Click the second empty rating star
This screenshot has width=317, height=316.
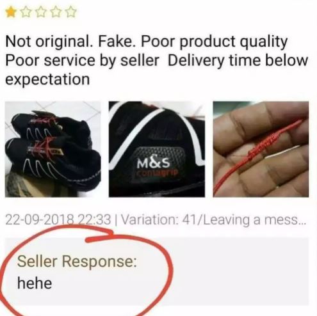pyautogui.click(x=26, y=12)
